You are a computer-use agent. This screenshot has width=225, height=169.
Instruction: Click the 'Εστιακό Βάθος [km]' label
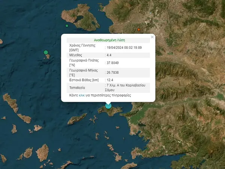pyautogui.click(x=83, y=80)
